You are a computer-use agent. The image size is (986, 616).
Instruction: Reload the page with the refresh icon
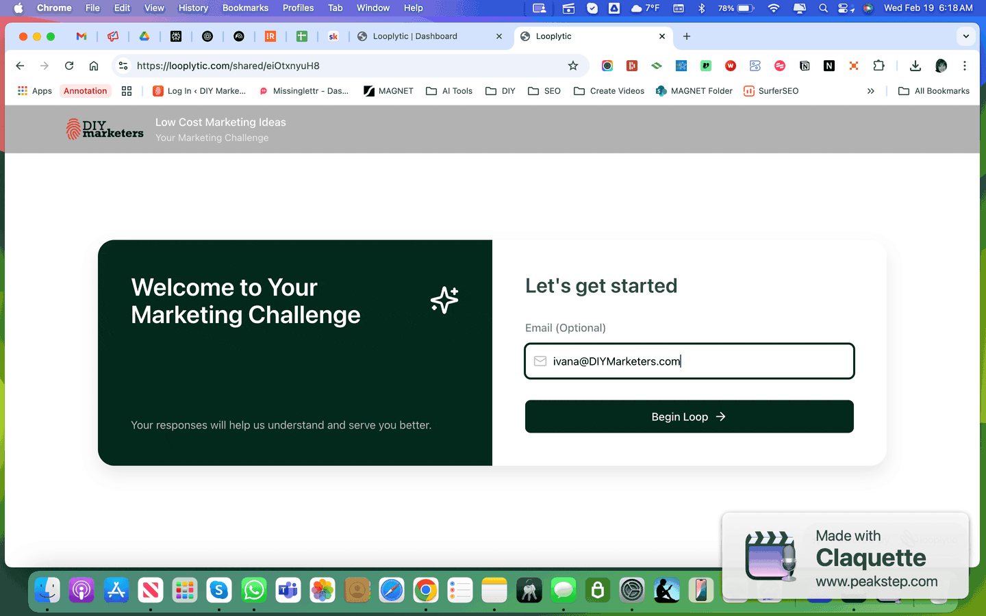pyautogui.click(x=68, y=66)
